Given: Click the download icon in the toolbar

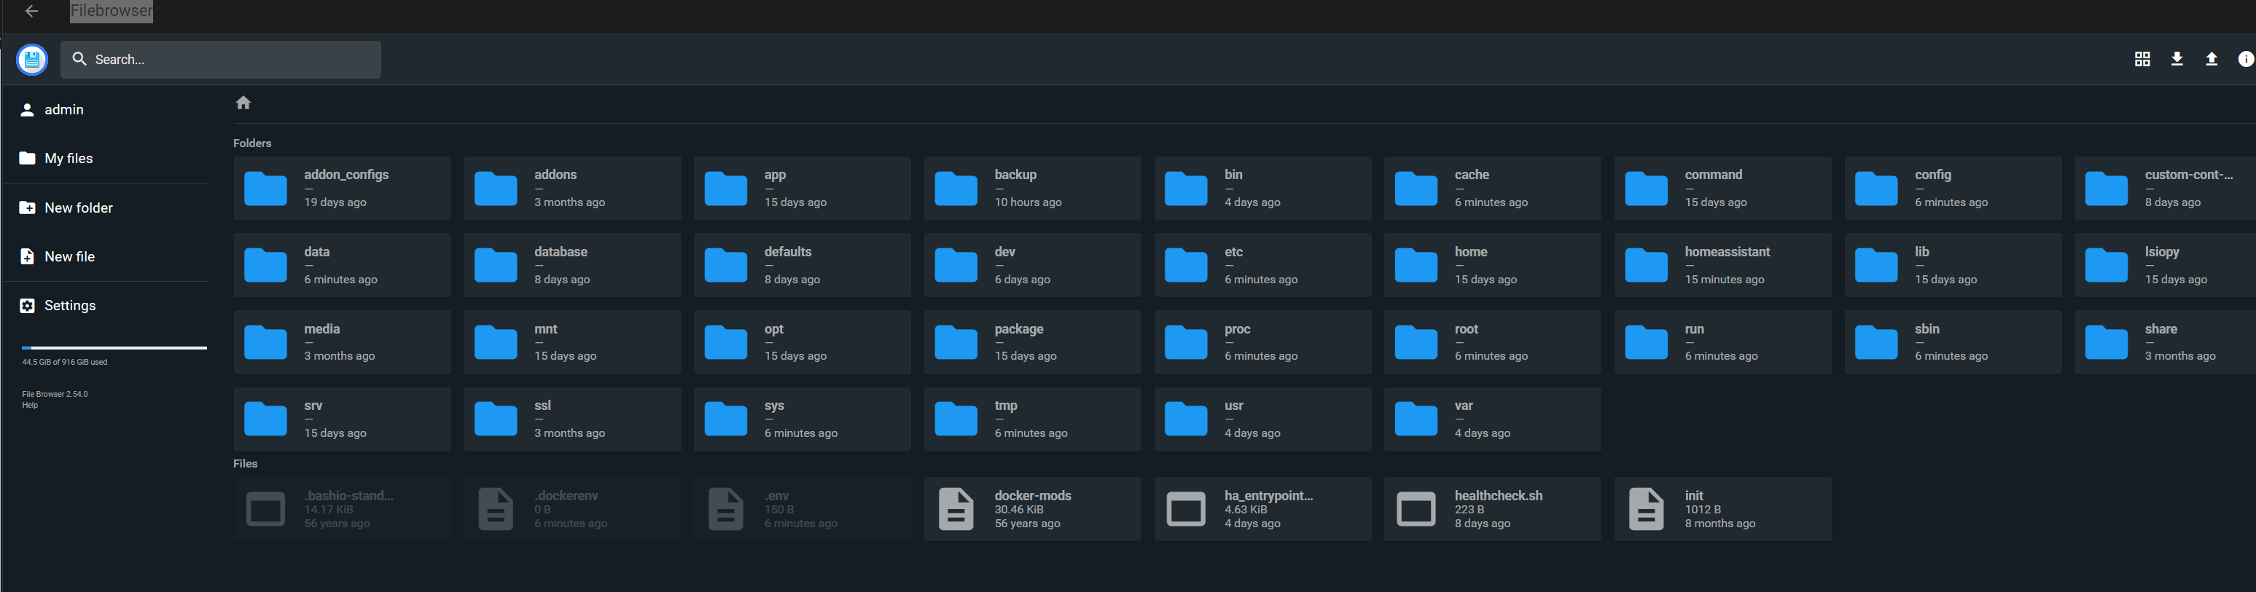Looking at the screenshot, I should pyautogui.click(x=2177, y=60).
